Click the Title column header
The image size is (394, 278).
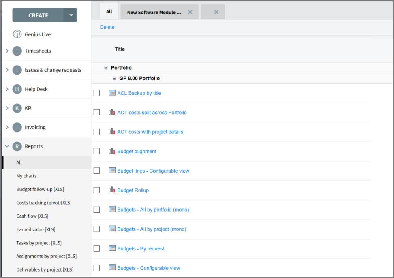pyautogui.click(x=120, y=49)
